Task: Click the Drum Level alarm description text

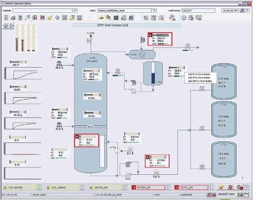Action: pyautogui.click(x=39, y=195)
